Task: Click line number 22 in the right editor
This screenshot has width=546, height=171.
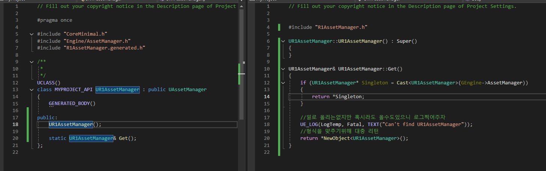Action: [x=267, y=152]
